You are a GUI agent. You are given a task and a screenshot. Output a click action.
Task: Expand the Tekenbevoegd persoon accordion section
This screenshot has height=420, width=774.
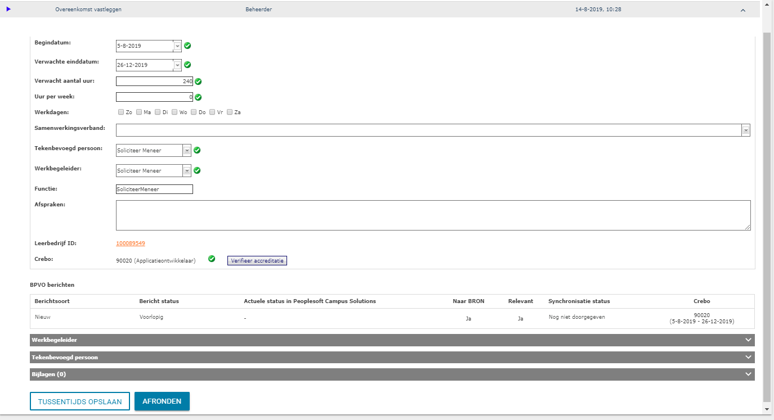coord(392,358)
